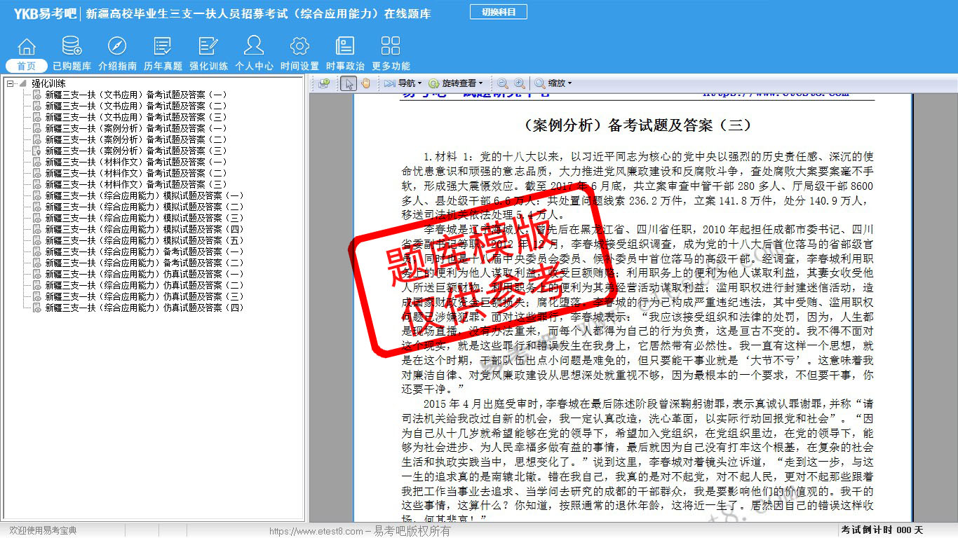This screenshot has width=958, height=538.
Task: Open 历年真题 past exams icon
Action: [x=163, y=47]
